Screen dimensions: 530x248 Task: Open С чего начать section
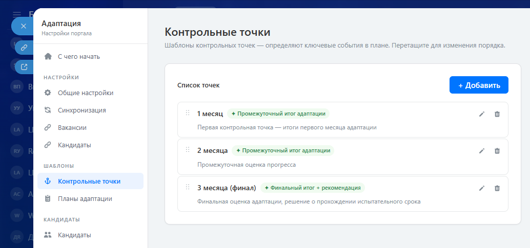(90, 56)
